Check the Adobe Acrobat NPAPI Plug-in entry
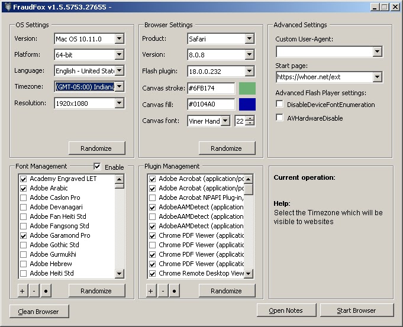This screenshot has width=403, height=327. click(x=153, y=198)
